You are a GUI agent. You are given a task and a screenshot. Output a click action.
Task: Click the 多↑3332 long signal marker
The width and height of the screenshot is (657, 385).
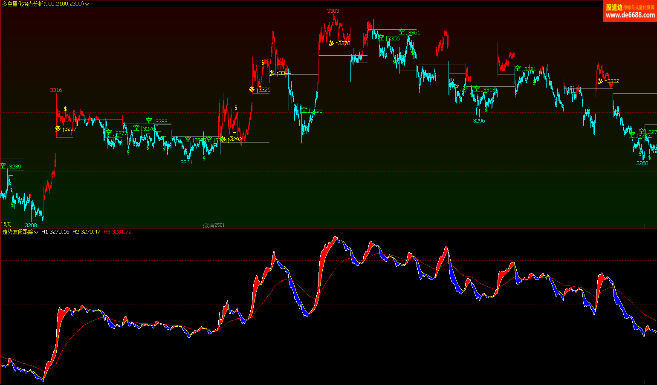[608, 81]
